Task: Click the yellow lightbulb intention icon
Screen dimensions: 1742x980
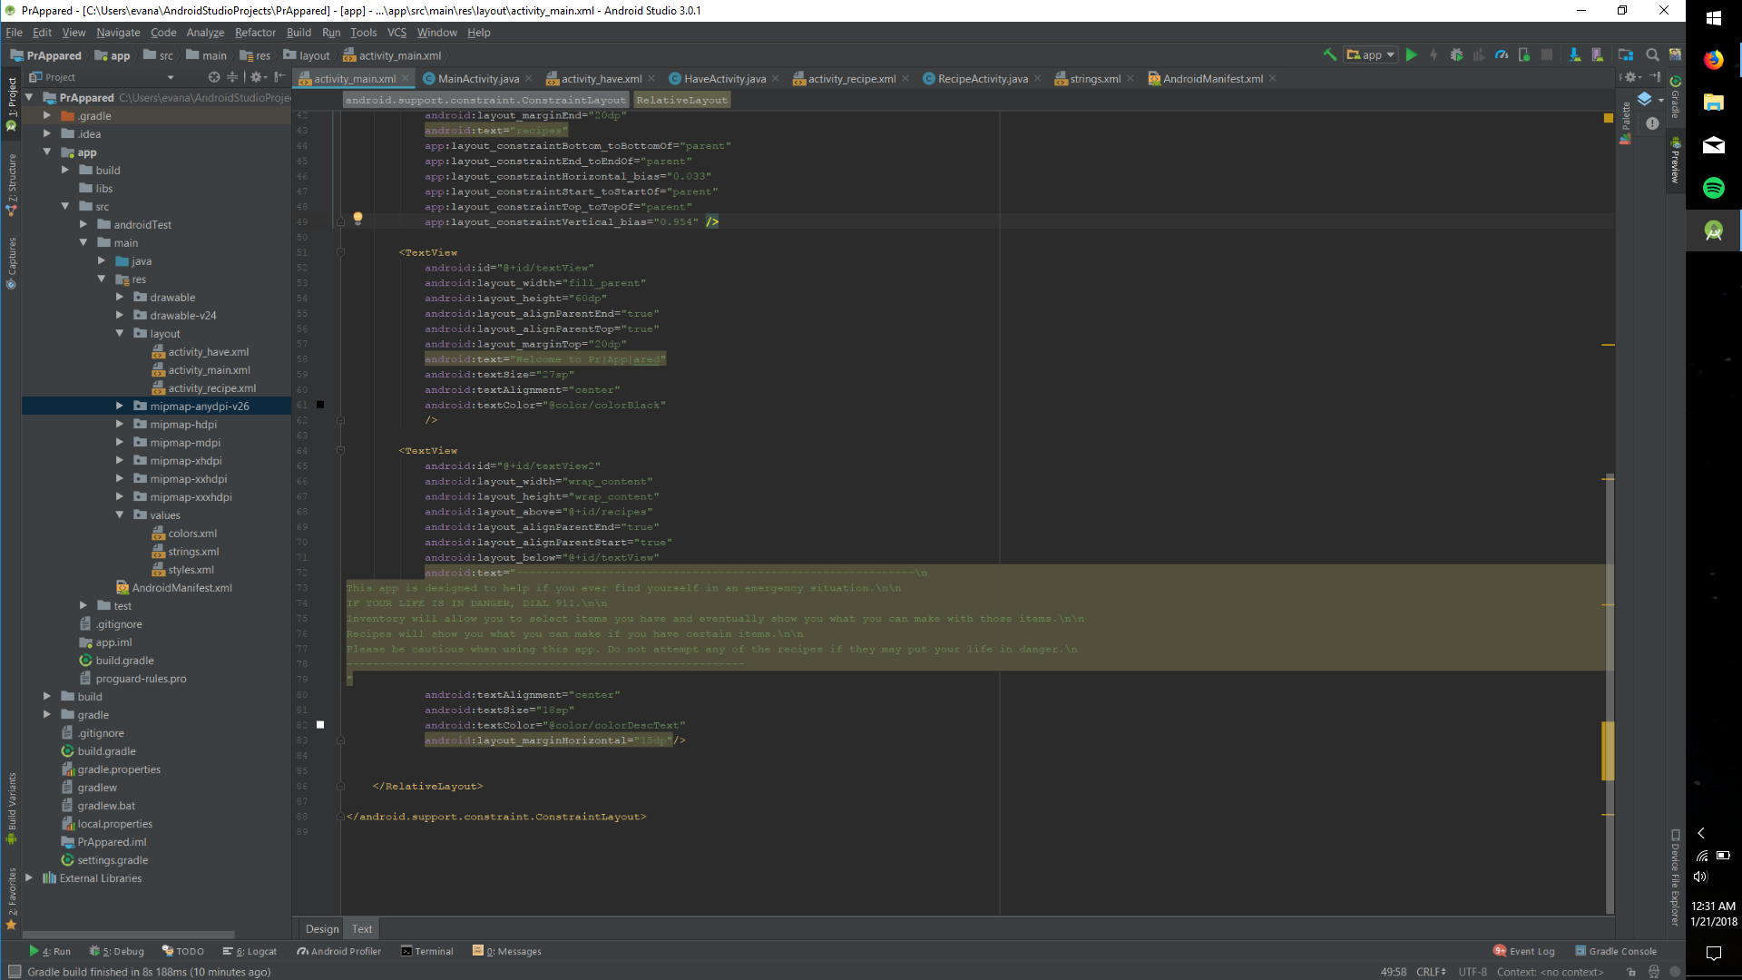Action: click(x=357, y=218)
